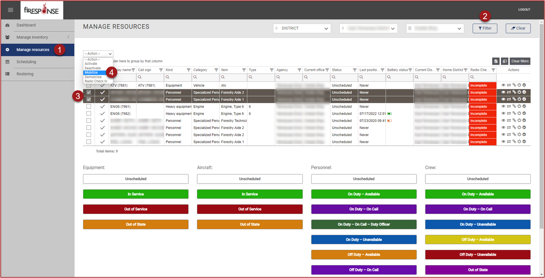Image resolution: width=545 pixels, height=278 pixels.
Task: Click the swap arrows icon in ATV (7681) row
Action: click(x=509, y=85)
